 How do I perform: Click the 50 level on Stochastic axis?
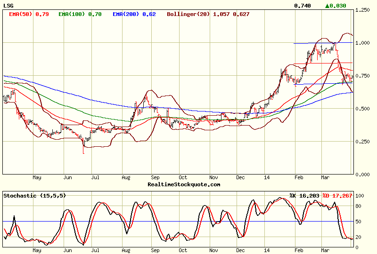tap(358, 222)
